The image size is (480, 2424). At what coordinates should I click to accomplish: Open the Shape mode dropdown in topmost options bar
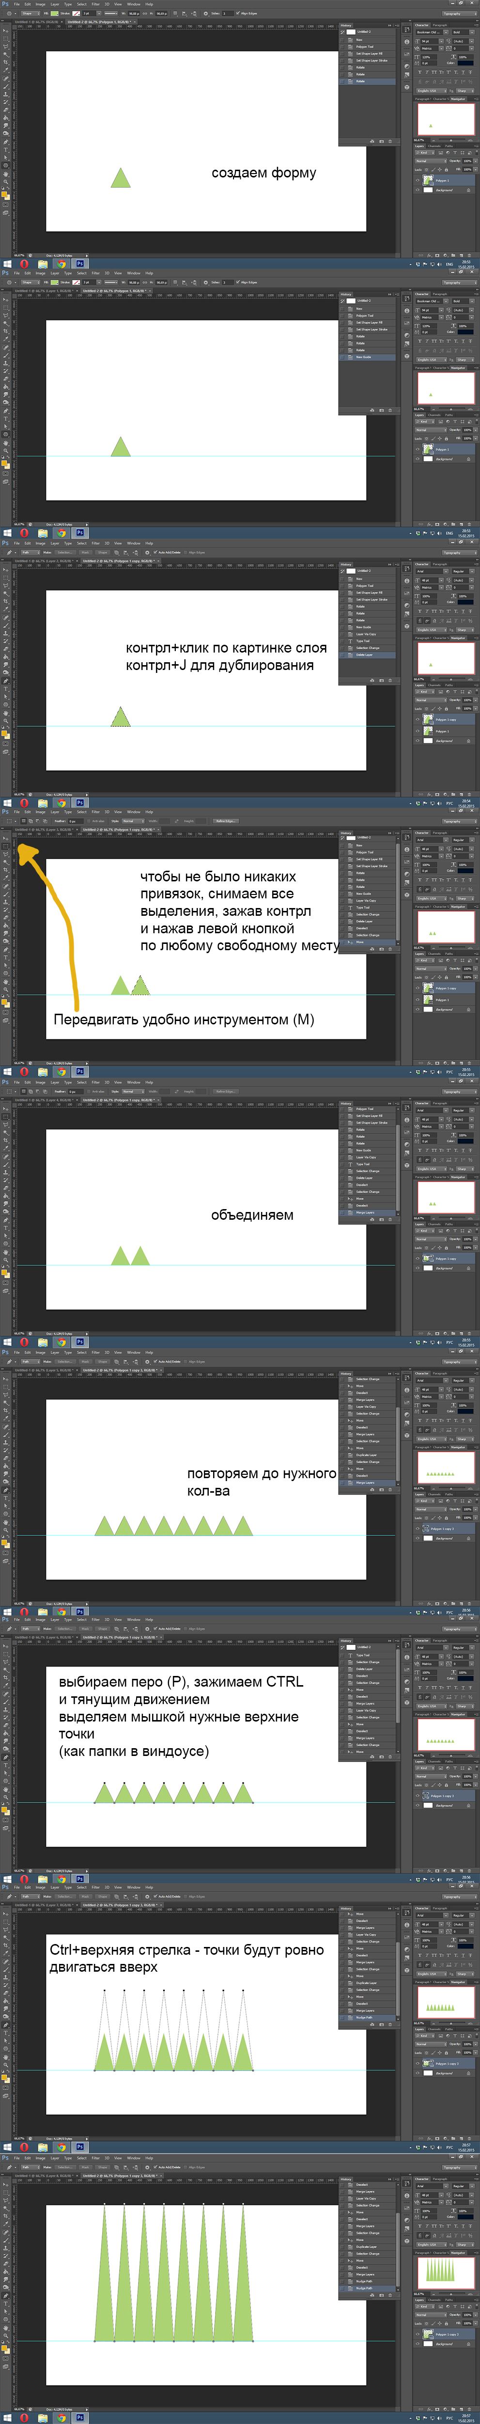(x=28, y=13)
